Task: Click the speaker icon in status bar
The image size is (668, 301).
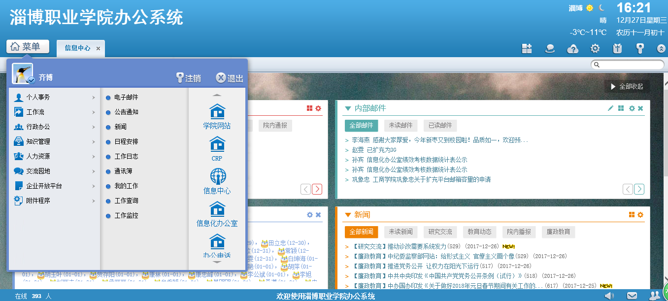Action: [x=609, y=296]
